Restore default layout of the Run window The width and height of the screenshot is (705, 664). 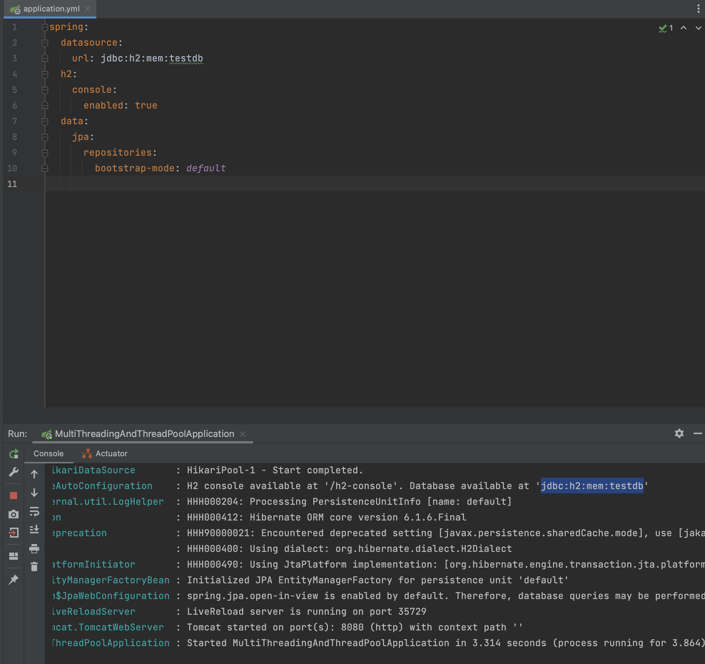pyautogui.click(x=14, y=555)
